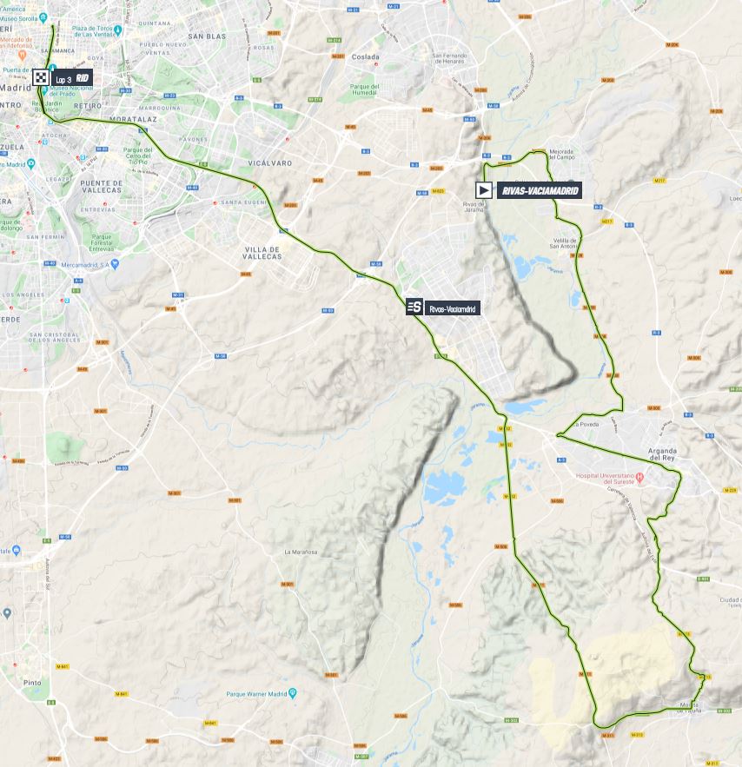The image size is (742, 767).
Task: Click the Coslada town label
Action: click(366, 56)
